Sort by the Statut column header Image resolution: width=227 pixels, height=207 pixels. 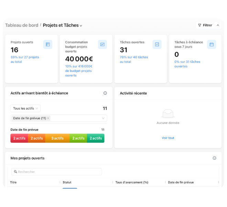click(x=67, y=182)
